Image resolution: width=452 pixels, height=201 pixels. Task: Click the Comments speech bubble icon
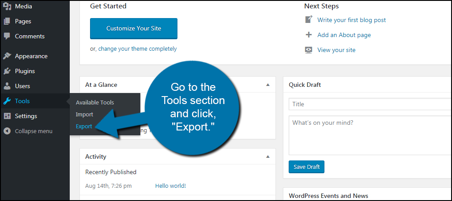coord(7,36)
